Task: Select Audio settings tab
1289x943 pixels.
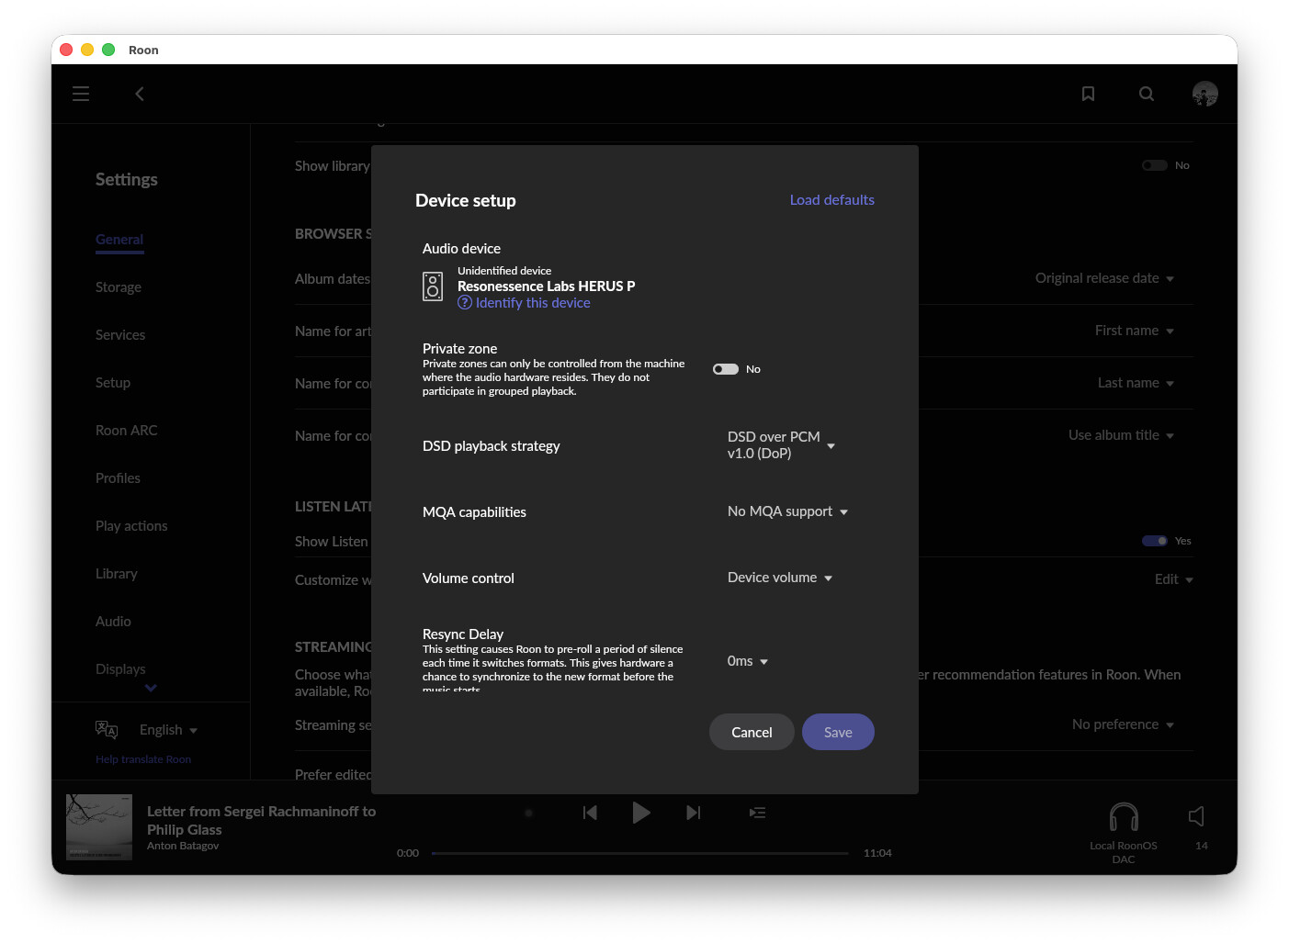Action: [113, 622]
